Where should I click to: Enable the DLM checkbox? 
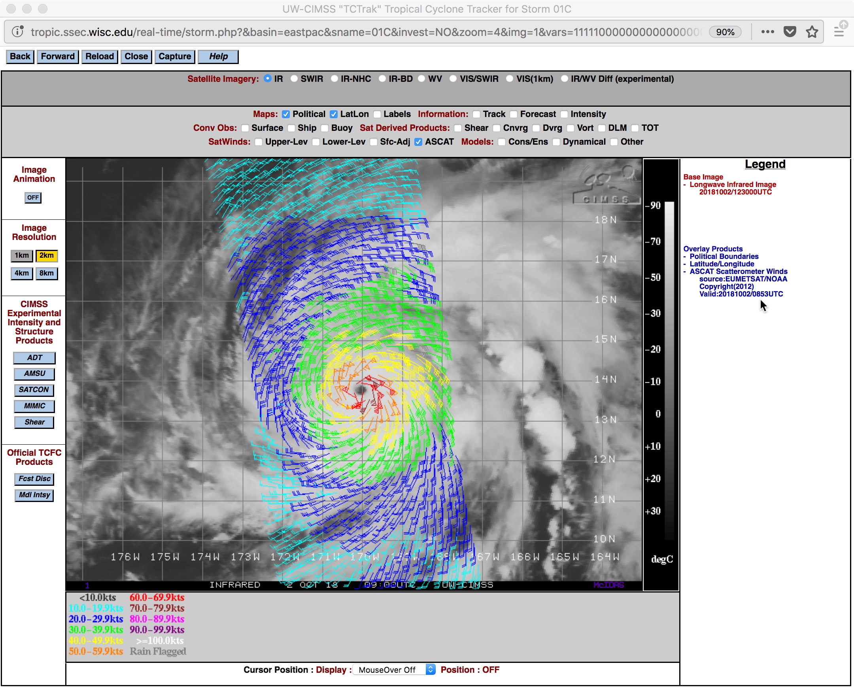point(602,128)
